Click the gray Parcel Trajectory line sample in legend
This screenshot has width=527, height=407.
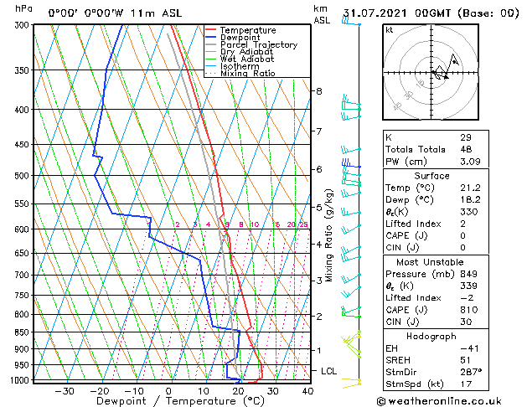[x=211, y=44]
